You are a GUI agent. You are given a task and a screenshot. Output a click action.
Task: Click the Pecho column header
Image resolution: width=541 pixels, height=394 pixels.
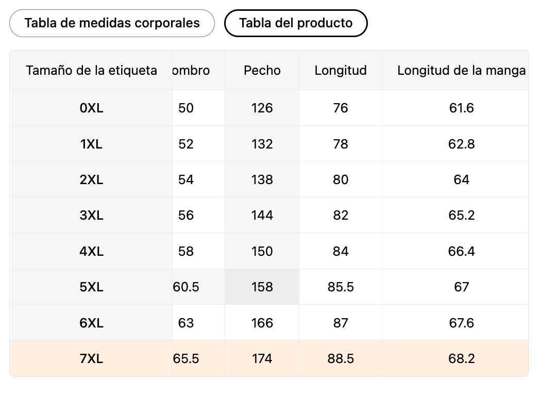(x=262, y=70)
